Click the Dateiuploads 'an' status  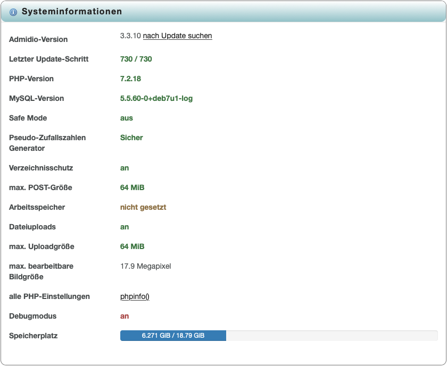[x=125, y=227]
